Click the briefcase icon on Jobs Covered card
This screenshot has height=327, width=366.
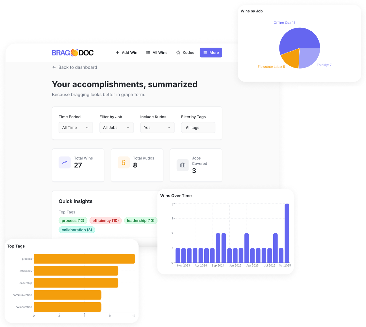click(182, 165)
